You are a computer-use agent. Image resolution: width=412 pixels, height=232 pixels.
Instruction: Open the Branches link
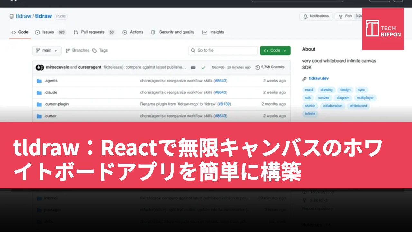77,51
